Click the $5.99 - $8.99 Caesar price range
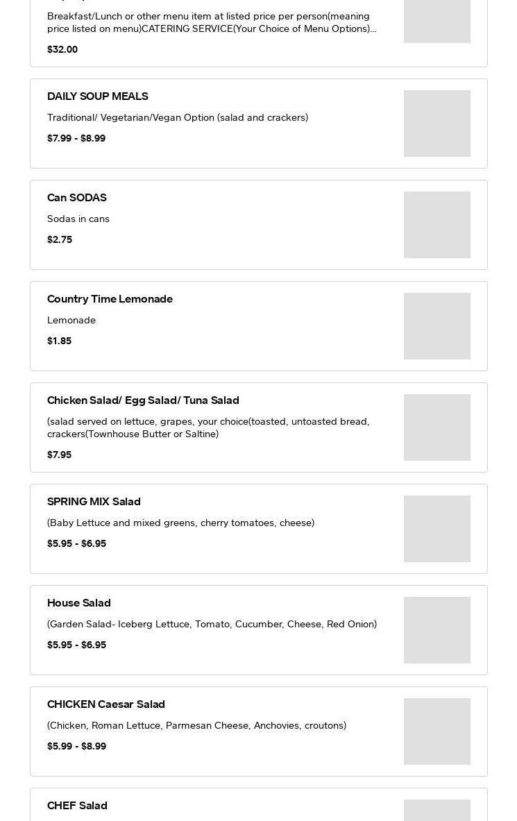 click(76, 746)
